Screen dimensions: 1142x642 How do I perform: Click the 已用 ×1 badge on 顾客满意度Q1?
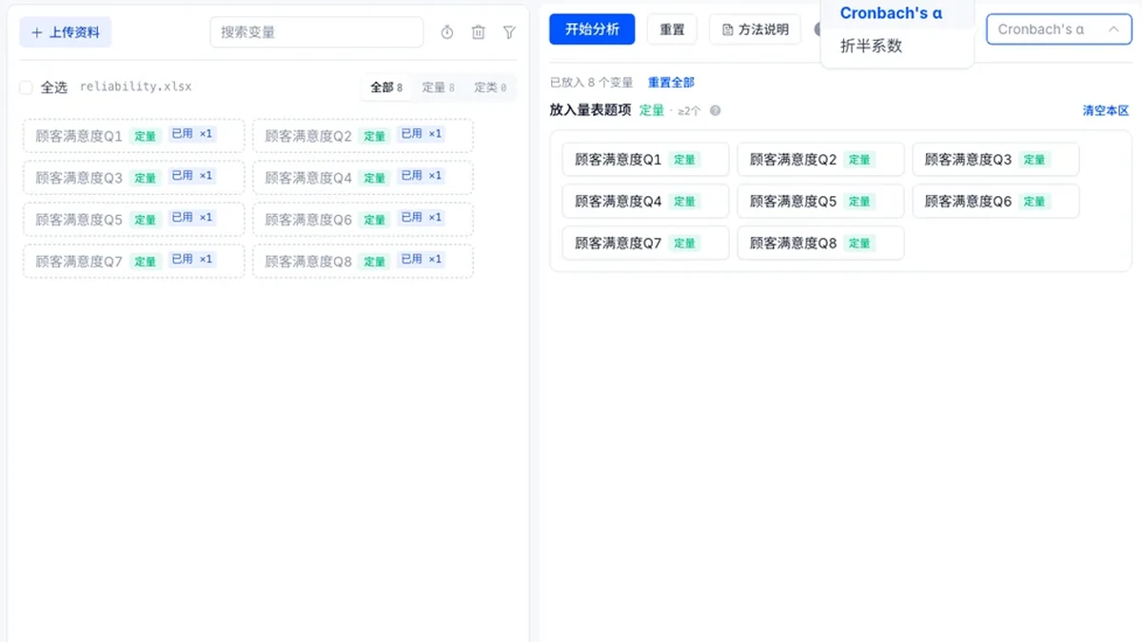click(191, 134)
